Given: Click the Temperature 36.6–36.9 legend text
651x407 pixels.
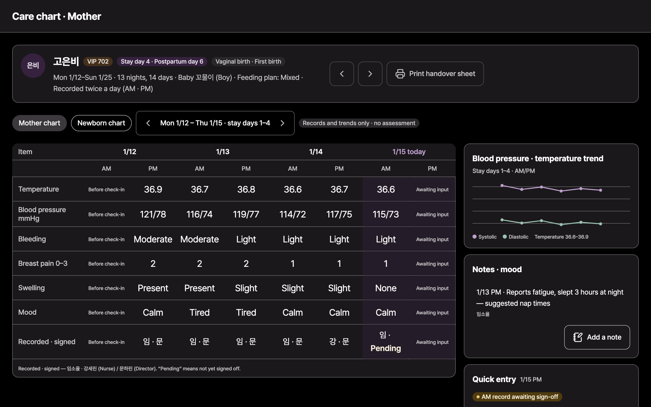Looking at the screenshot, I should coord(561,237).
